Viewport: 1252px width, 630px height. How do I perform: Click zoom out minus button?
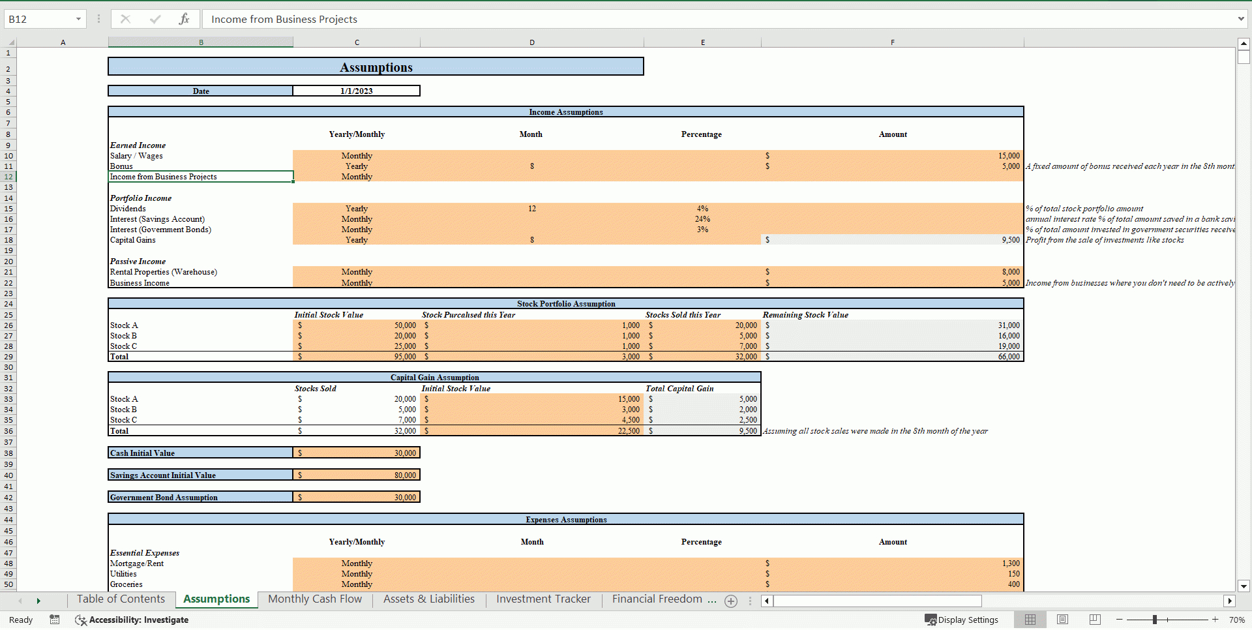point(1120,620)
